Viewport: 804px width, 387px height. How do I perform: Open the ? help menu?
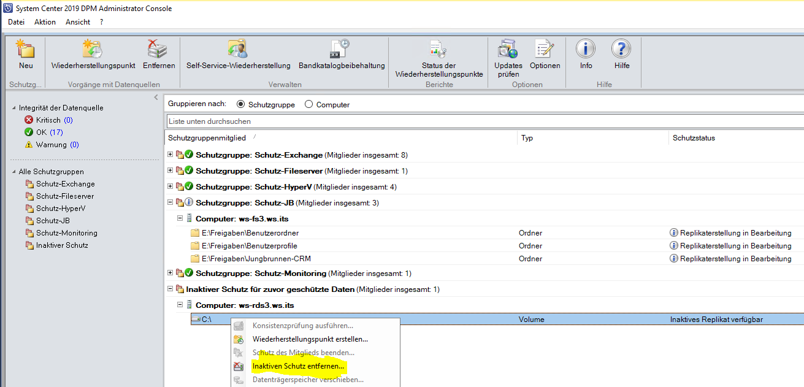[101, 22]
